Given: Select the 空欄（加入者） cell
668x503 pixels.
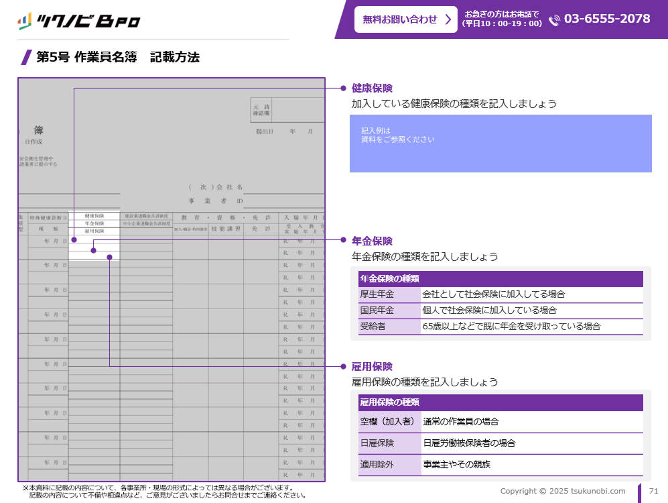Looking at the screenshot, I should click(x=389, y=422).
